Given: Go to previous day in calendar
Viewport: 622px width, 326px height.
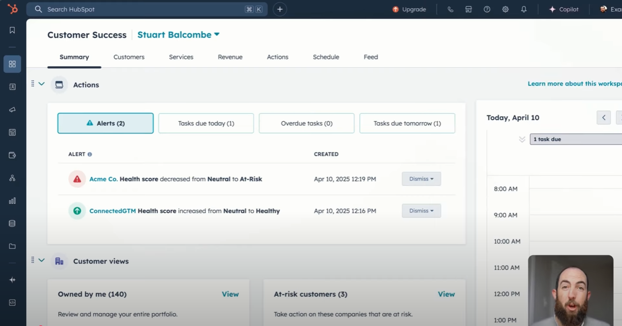Looking at the screenshot, I should [x=604, y=118].
